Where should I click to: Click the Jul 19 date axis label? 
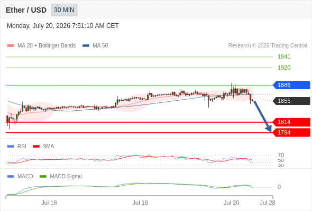pyautogui.click(x=140, y=203)
